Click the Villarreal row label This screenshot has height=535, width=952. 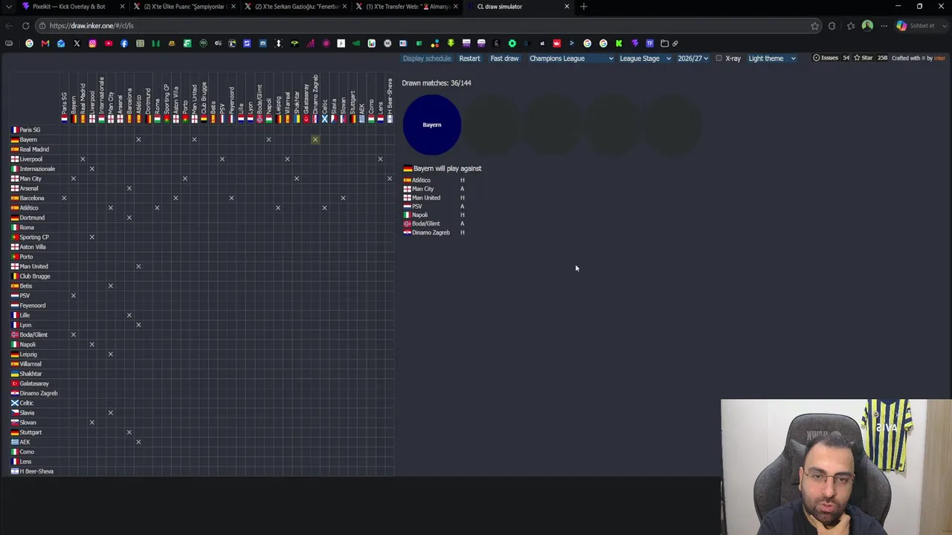point(26,364)
